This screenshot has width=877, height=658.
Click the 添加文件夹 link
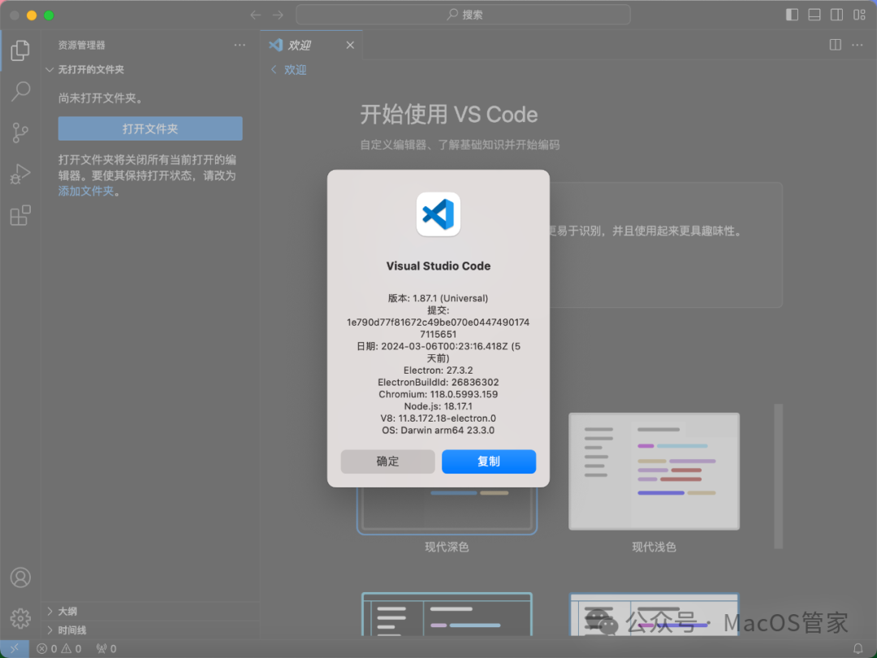click(x=86, y=192)
